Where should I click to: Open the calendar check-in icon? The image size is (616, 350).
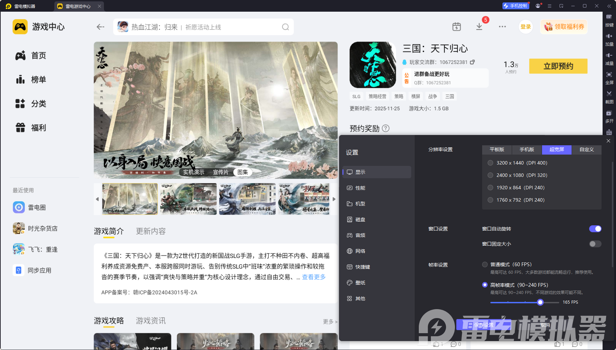click(456, 27)
